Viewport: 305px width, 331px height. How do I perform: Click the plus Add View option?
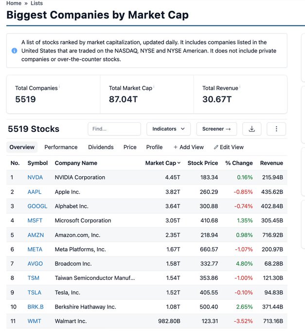coord(188,147)
